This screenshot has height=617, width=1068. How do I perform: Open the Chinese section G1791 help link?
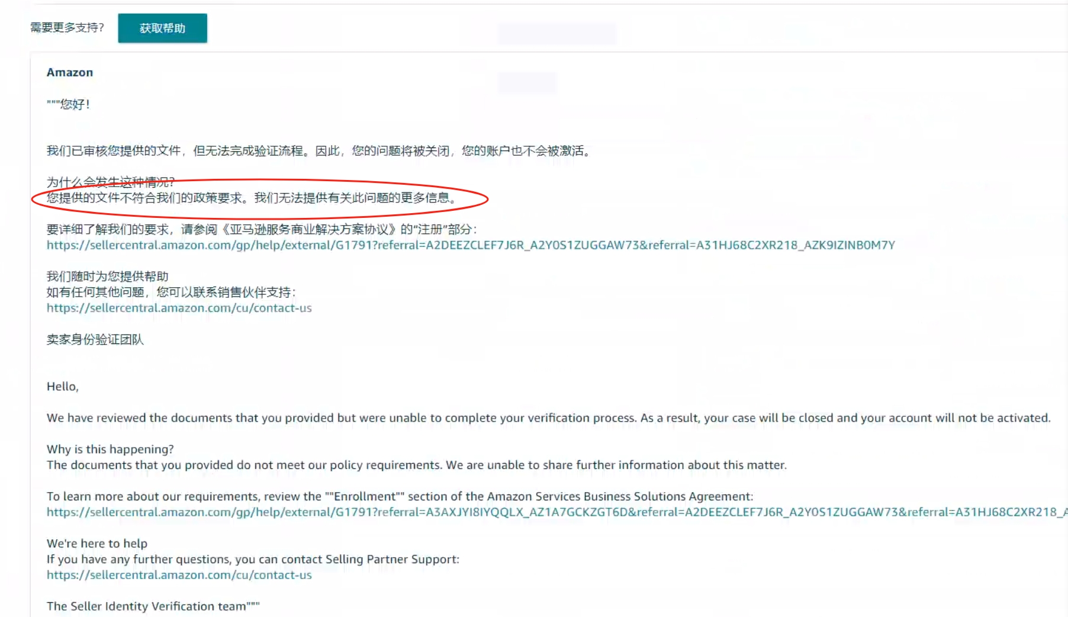[471, 245]
